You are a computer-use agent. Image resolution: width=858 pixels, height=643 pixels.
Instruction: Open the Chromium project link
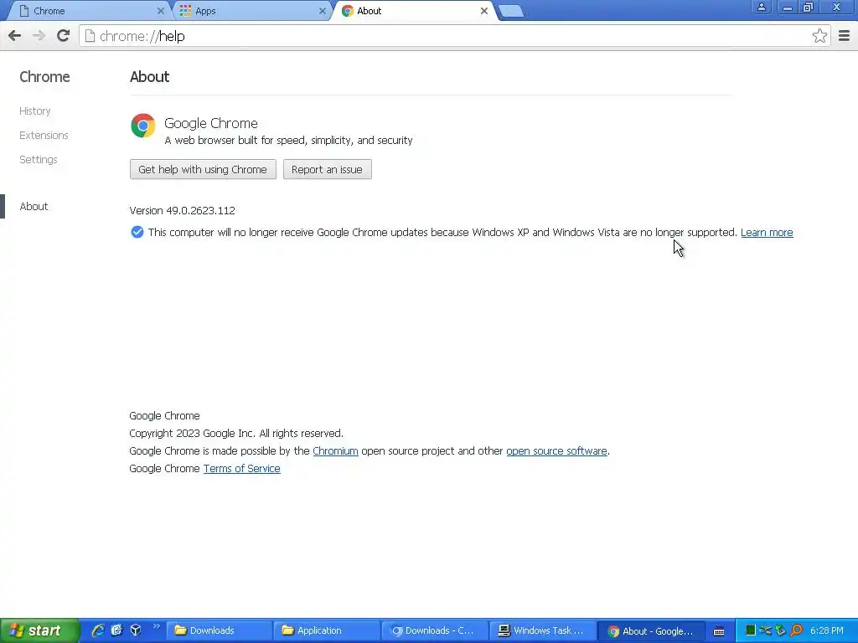pyautogui.click(x=335, y=451)
